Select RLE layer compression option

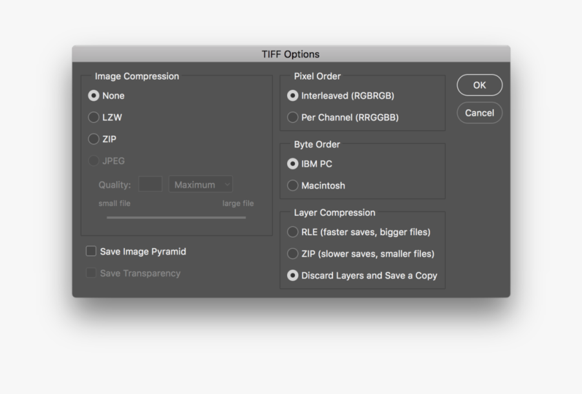click(x=293, y=232)
